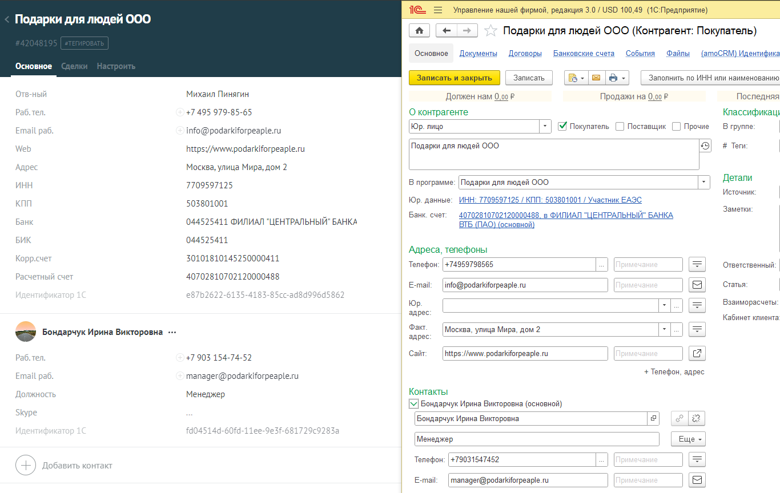The image size is (780, 493).
Task: Open the ИНН / КПП legal data link
Action: (x=550, y=200)
